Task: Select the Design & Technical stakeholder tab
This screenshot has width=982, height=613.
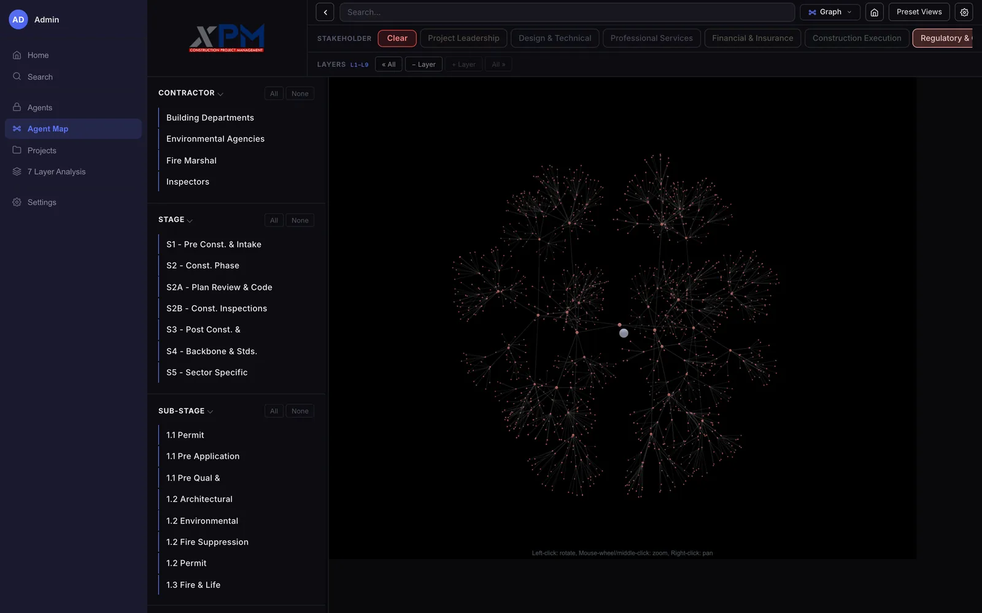Action: 555,38
